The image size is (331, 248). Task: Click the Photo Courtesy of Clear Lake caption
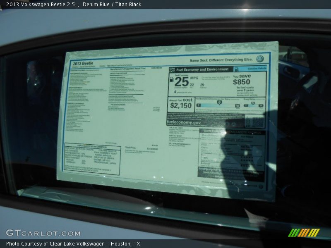(73, 244)
